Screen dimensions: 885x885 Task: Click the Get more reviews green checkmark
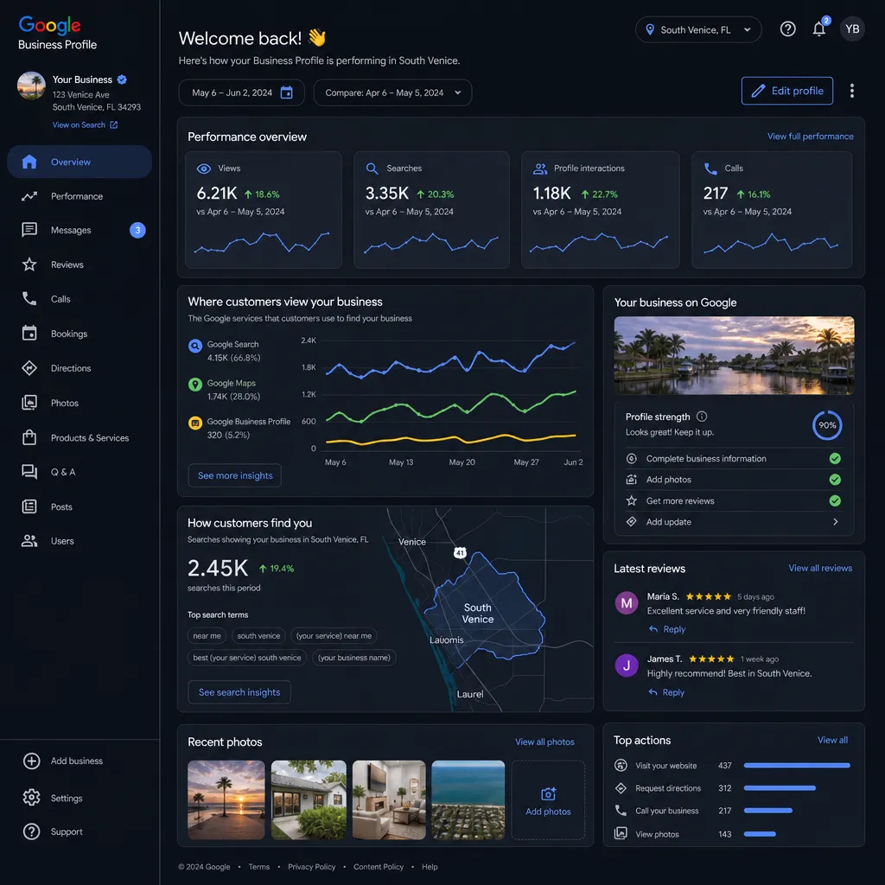tap(835, 500)
